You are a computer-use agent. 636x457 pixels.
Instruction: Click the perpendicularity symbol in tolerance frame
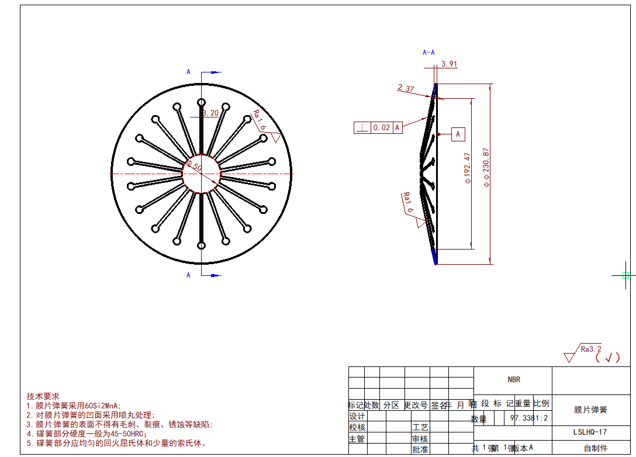(362, 127)
